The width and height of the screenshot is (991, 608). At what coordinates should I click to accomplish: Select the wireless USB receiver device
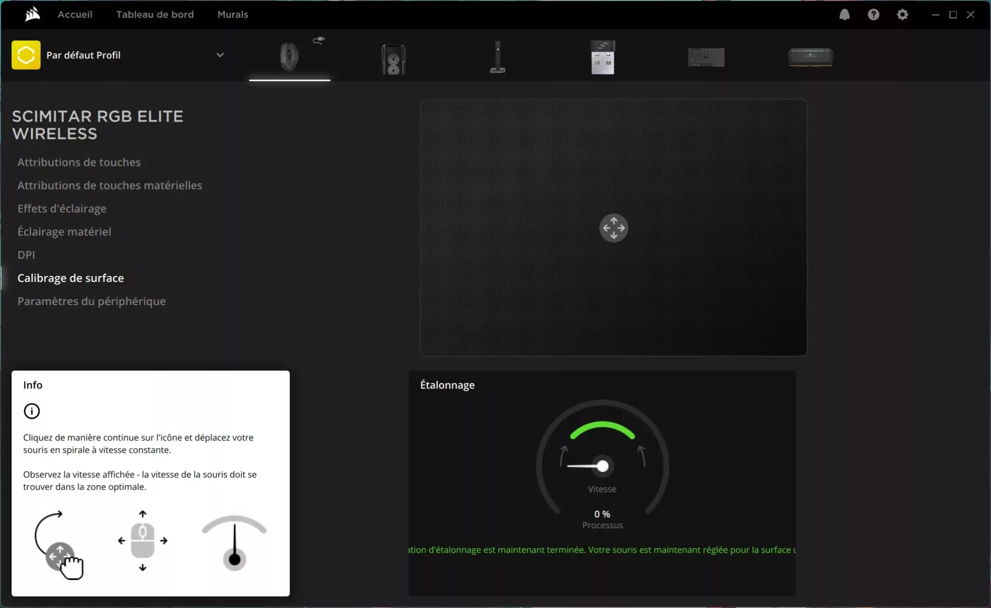coord(603,57)
